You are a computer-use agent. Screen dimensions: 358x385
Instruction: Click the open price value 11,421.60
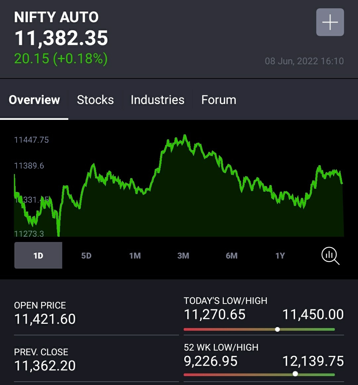[45, 319]
